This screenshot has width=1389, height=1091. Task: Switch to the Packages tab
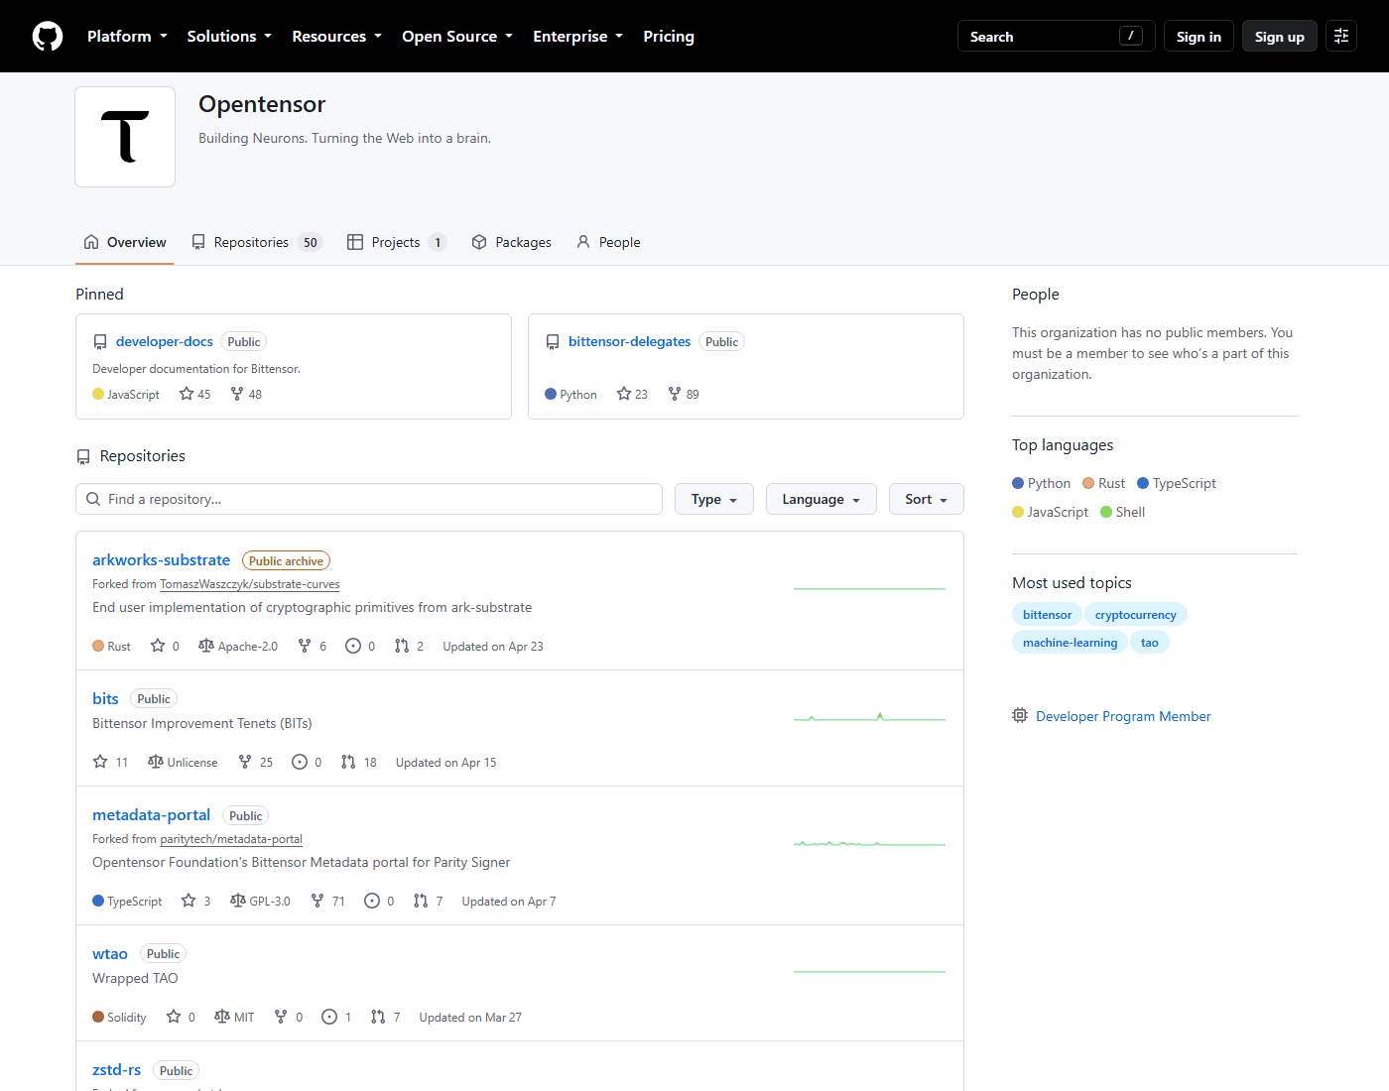512,242
